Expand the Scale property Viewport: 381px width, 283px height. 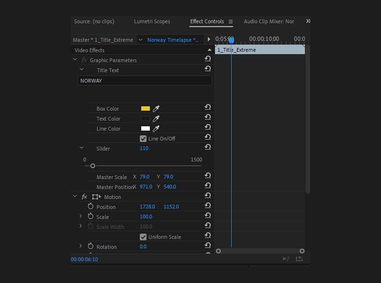pos(80,216)
